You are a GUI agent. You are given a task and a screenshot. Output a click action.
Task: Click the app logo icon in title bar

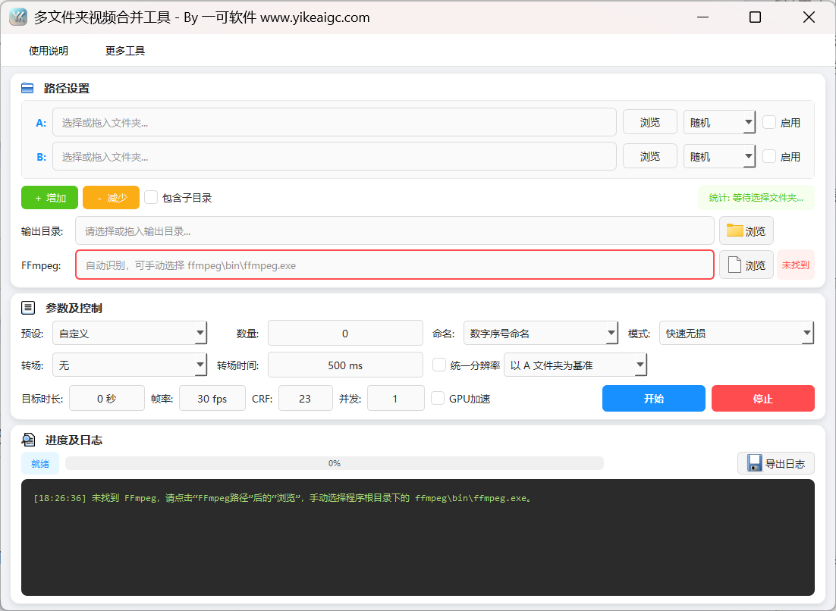point(18,17)
